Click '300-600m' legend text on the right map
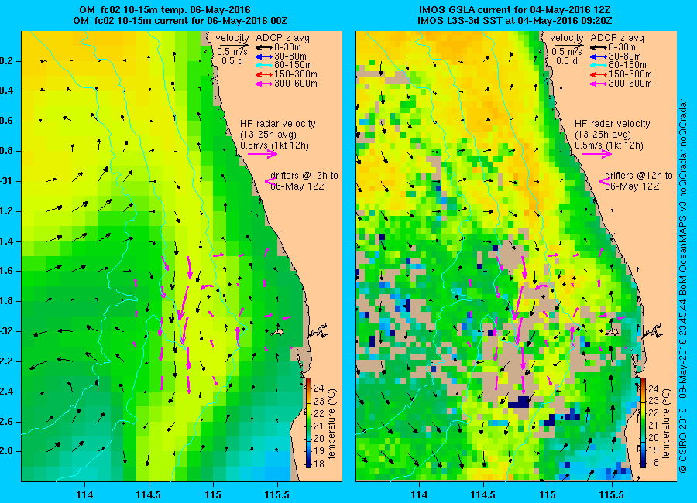697x503 pixels. pyautogui.click(x=630, y=84)
